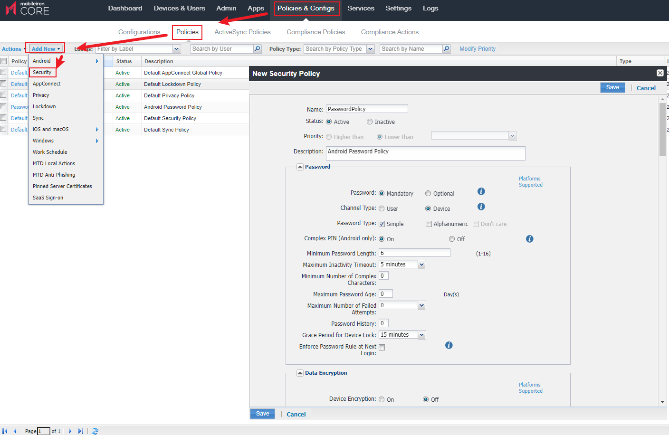Select the Inactive status radio button

coord(370,122)
